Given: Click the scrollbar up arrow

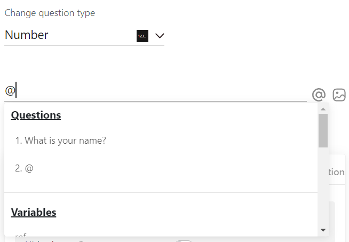Looking at the screenshot, I should click(x=323, y=109).
